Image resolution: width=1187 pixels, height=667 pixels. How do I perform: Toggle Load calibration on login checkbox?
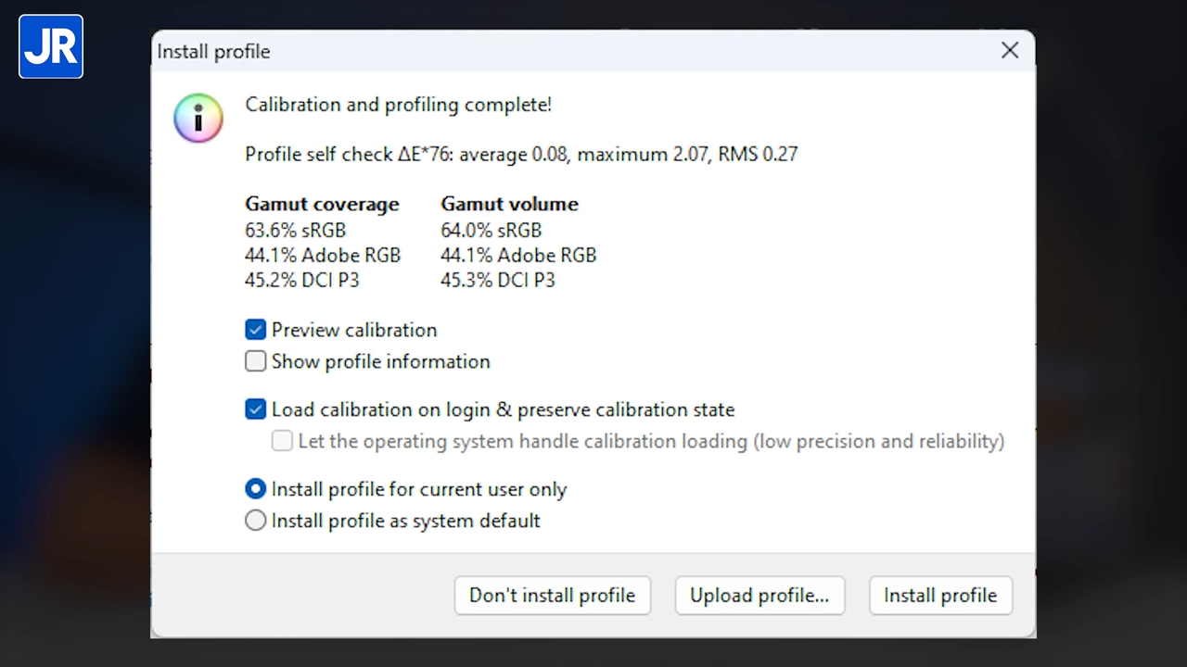tap(256, 409)
